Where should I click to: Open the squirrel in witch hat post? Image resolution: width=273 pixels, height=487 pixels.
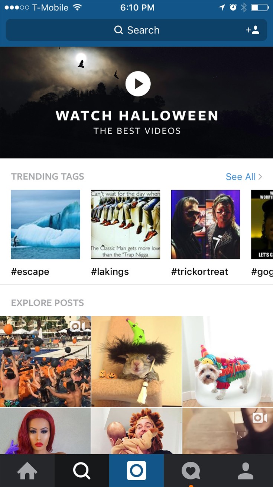point(136,361)
